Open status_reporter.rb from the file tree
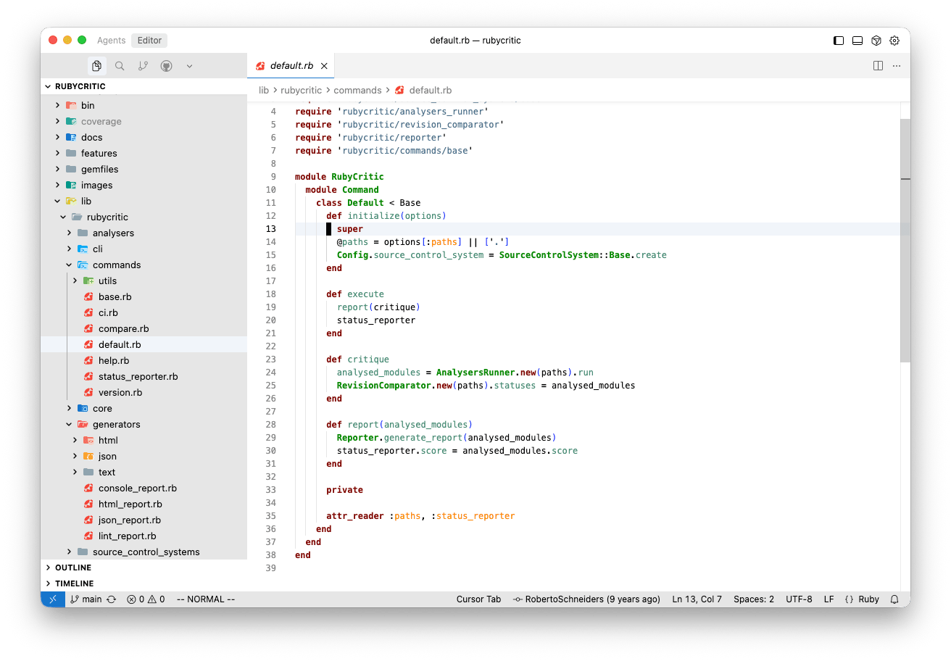Screen dimensions: 951x661 (137, 376)
